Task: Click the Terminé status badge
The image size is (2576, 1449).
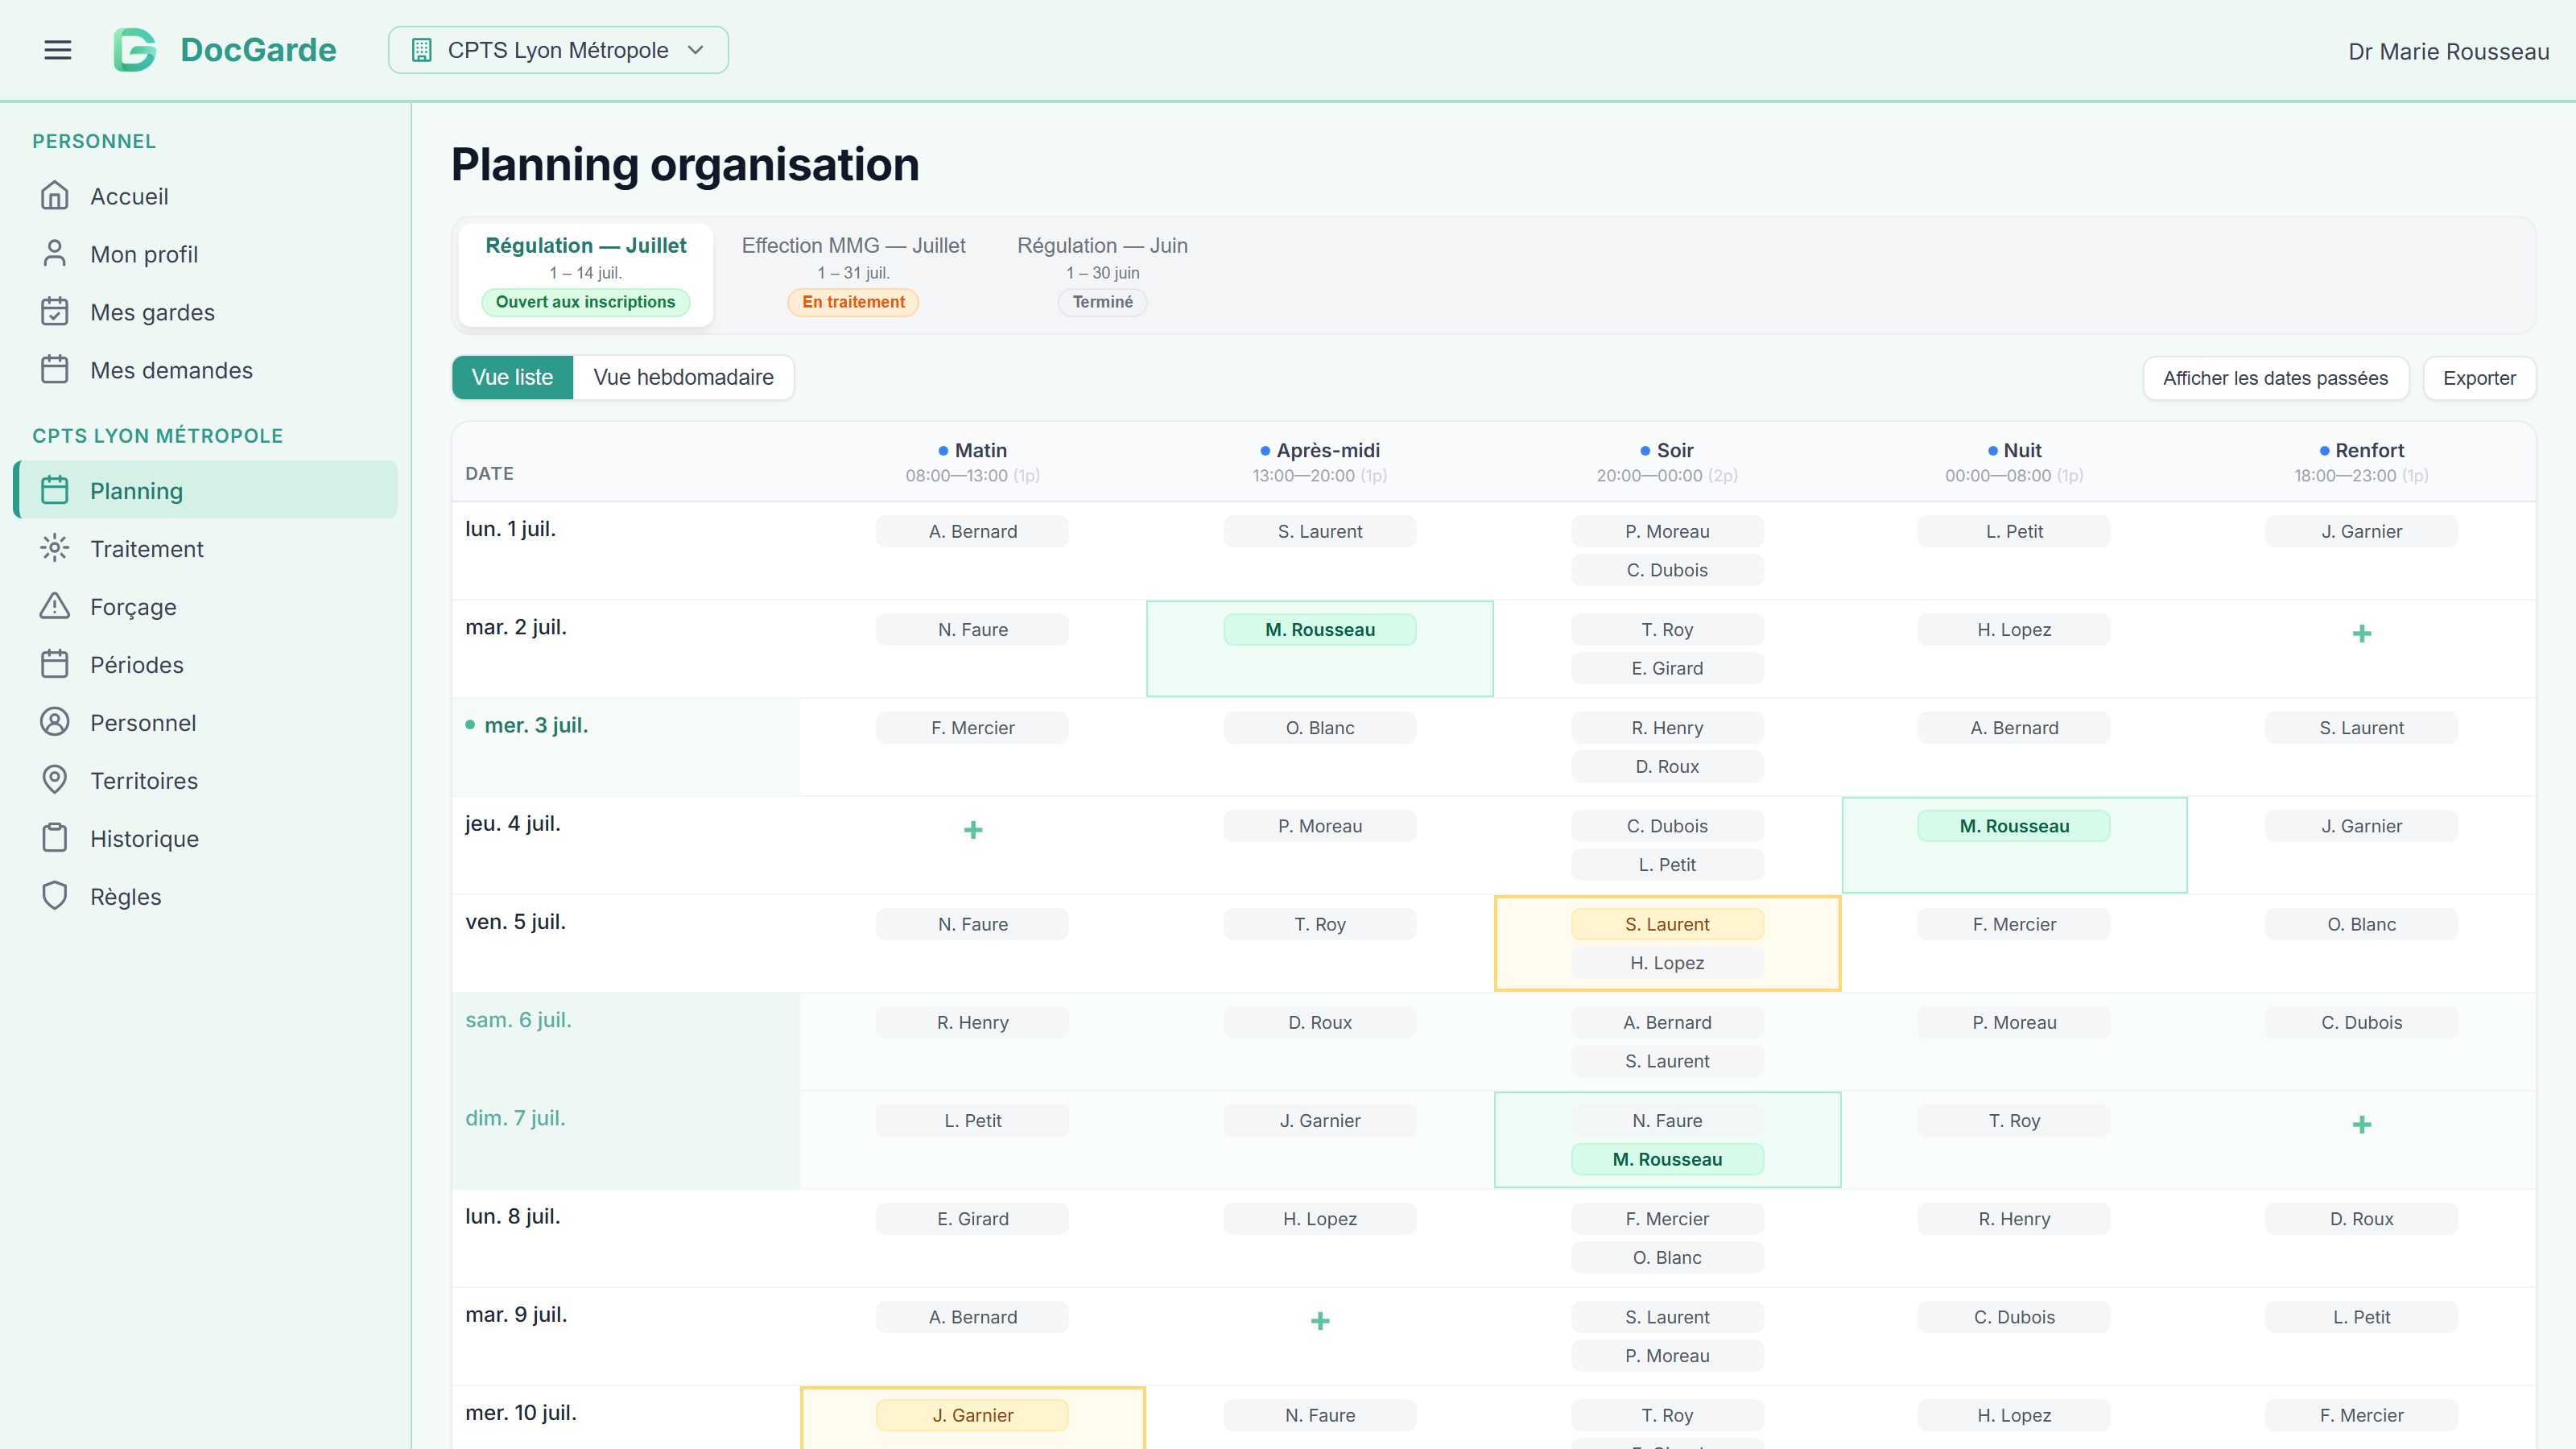Action: click(x=1102, y=302)
